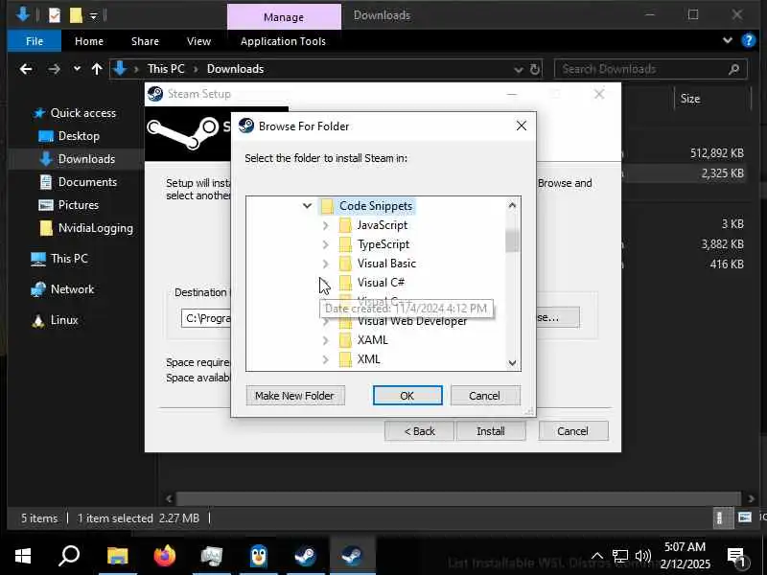Image resolution: width=767 pixels, height=575 pixels.
Task: Click the search magnifier in Search Downloads
Action: (x=734, y=69)
